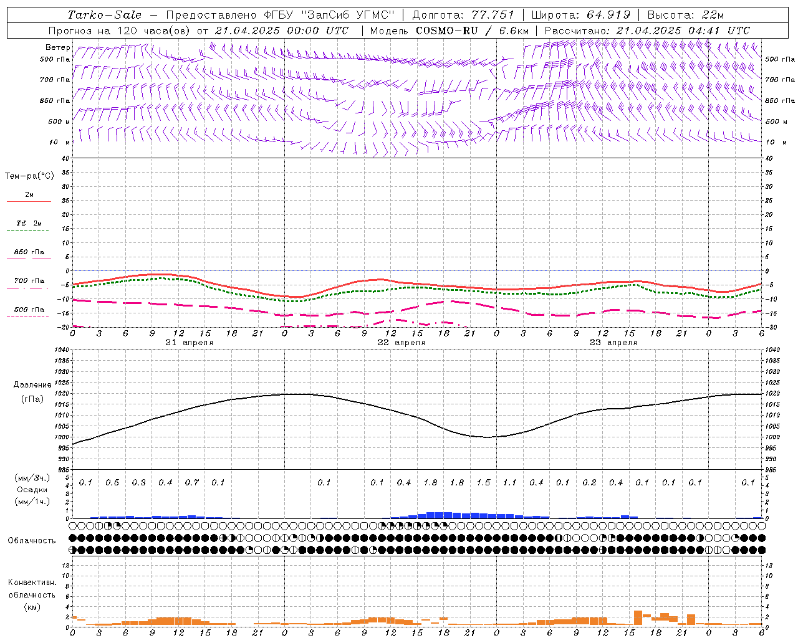Click the 1.5 precipitation value
Image resolution: width=798 pixels, height=638 pixels.
coord(483,483)
